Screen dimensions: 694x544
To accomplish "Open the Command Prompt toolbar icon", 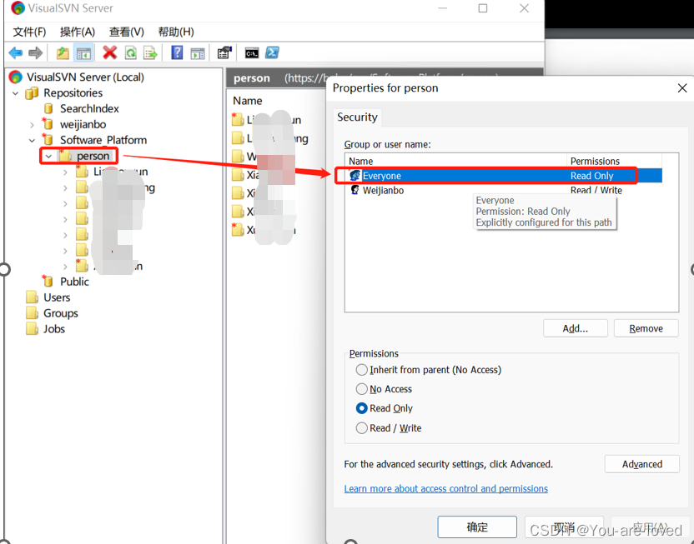I will pos(252,53).
